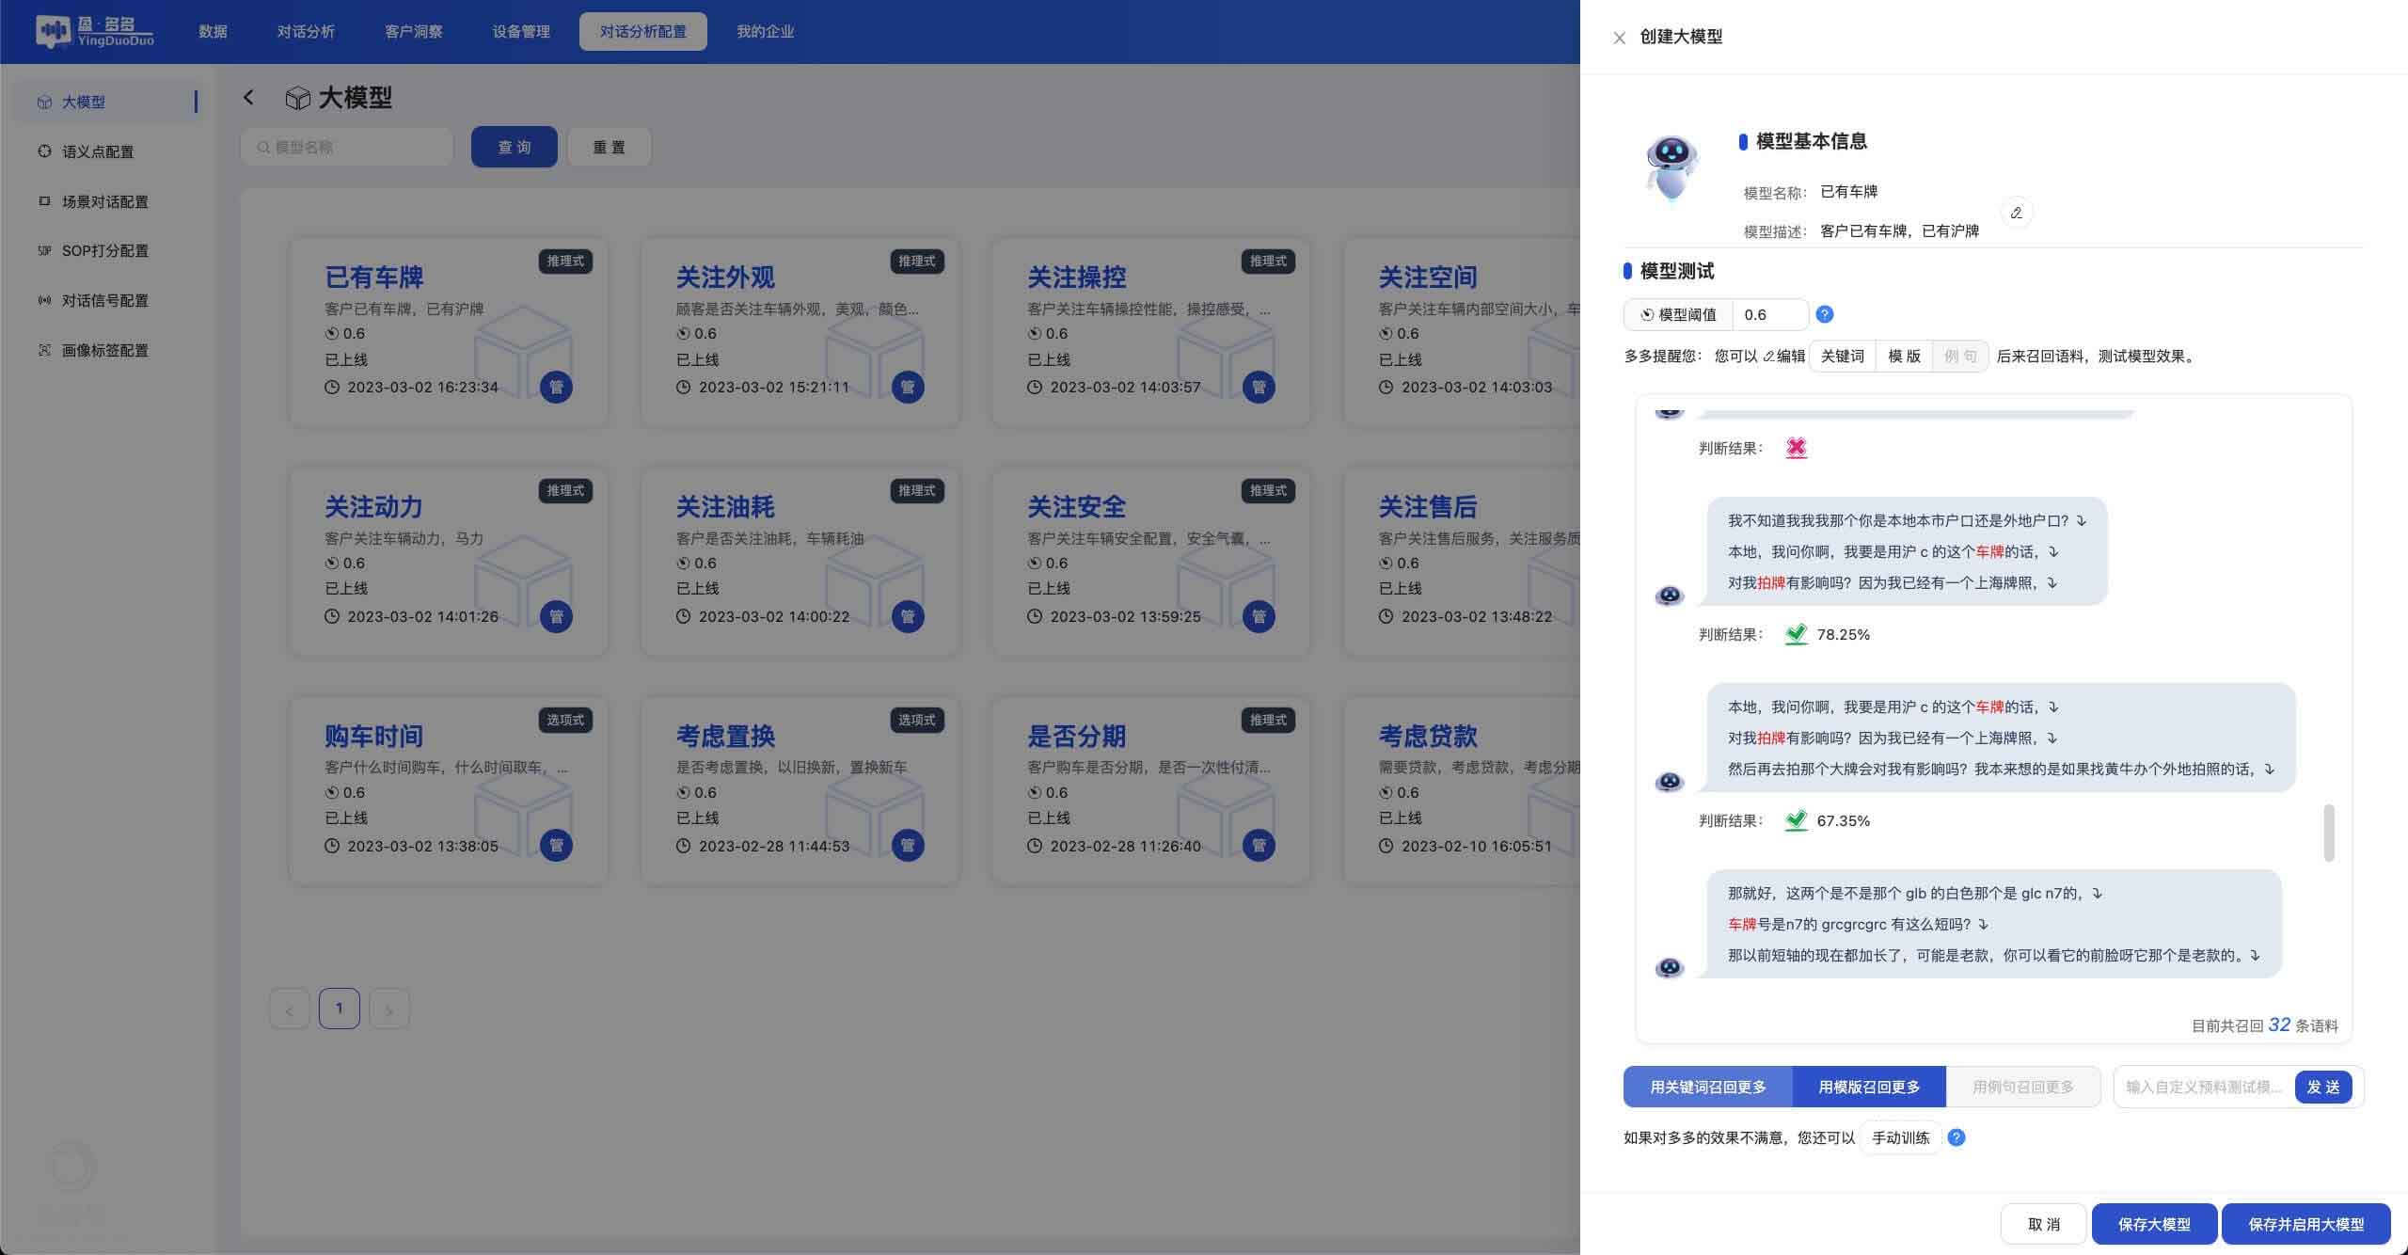Close the 创建大模型 panel with X icon
Screen dimensions: 2408x1255
(1619, 38)
